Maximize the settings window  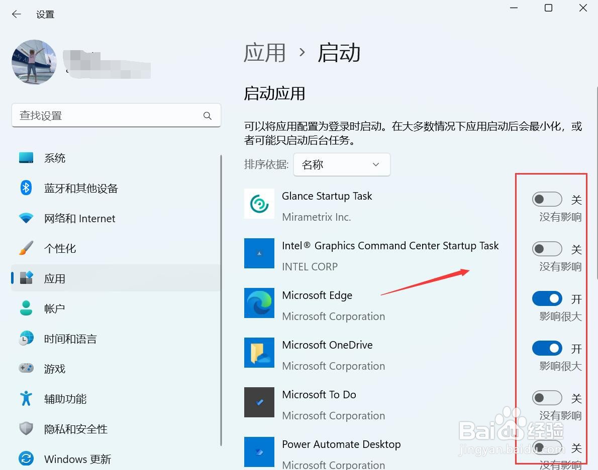(x=548, y=8)
